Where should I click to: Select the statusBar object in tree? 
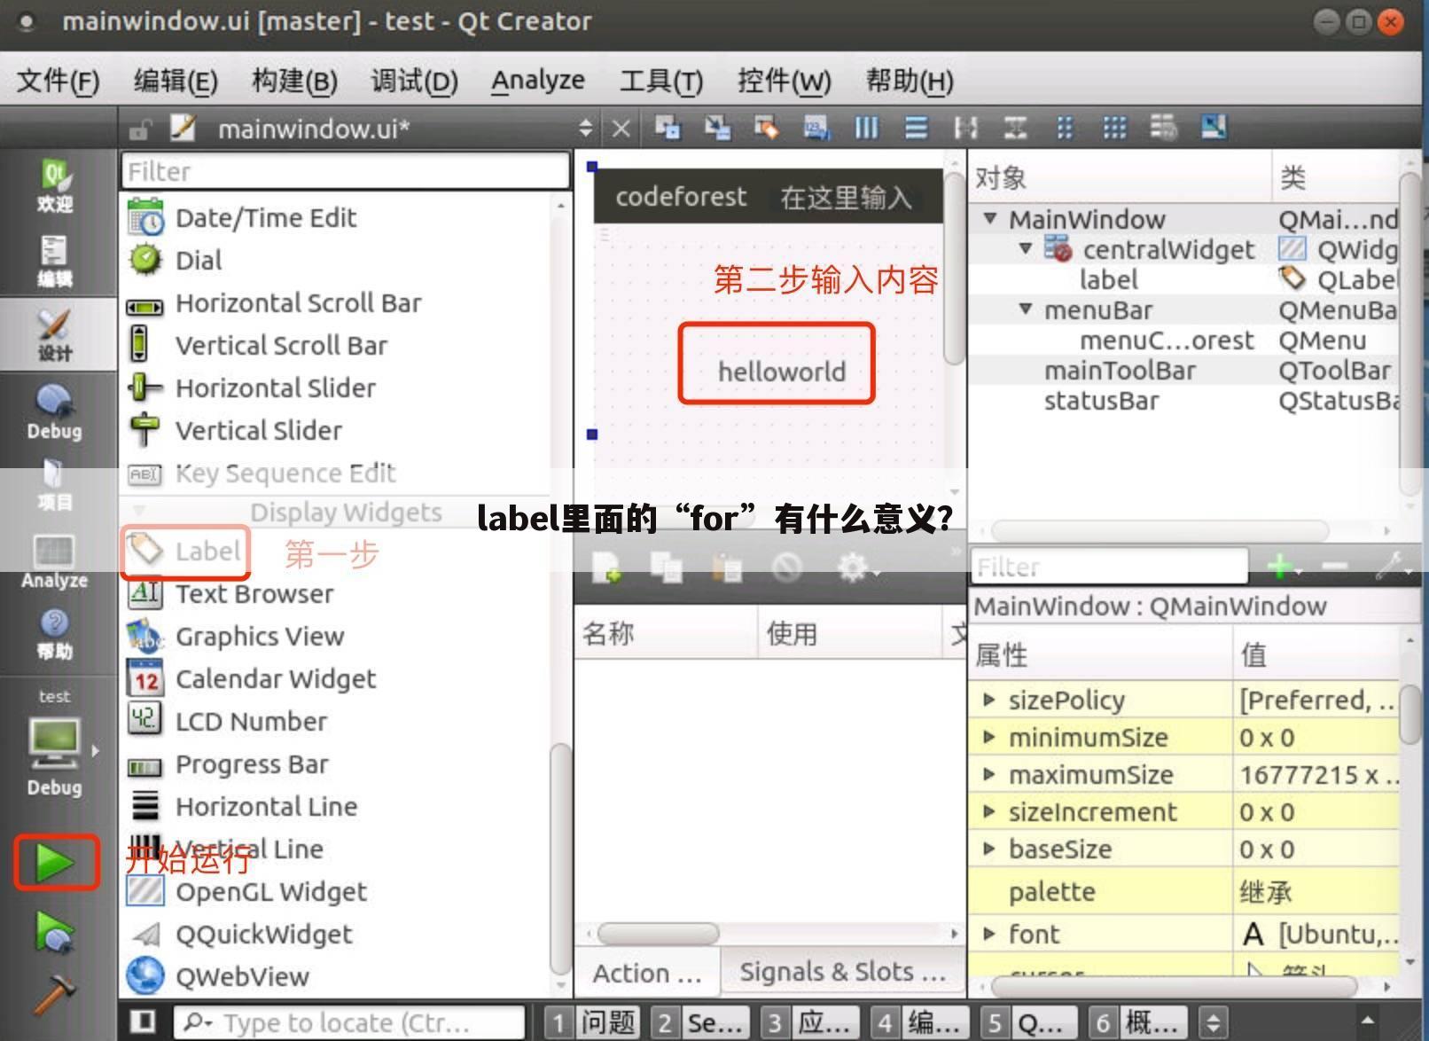[x=1101, y=401]
